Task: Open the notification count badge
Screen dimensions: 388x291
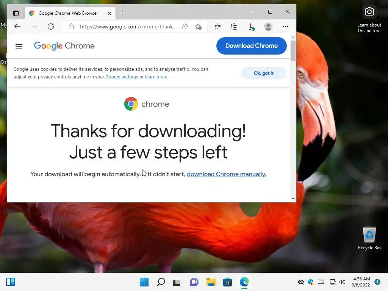Action: point(377,282)
